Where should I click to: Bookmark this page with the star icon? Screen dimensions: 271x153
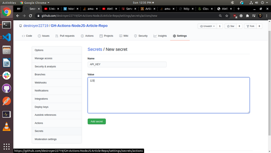tap(227, 16)
